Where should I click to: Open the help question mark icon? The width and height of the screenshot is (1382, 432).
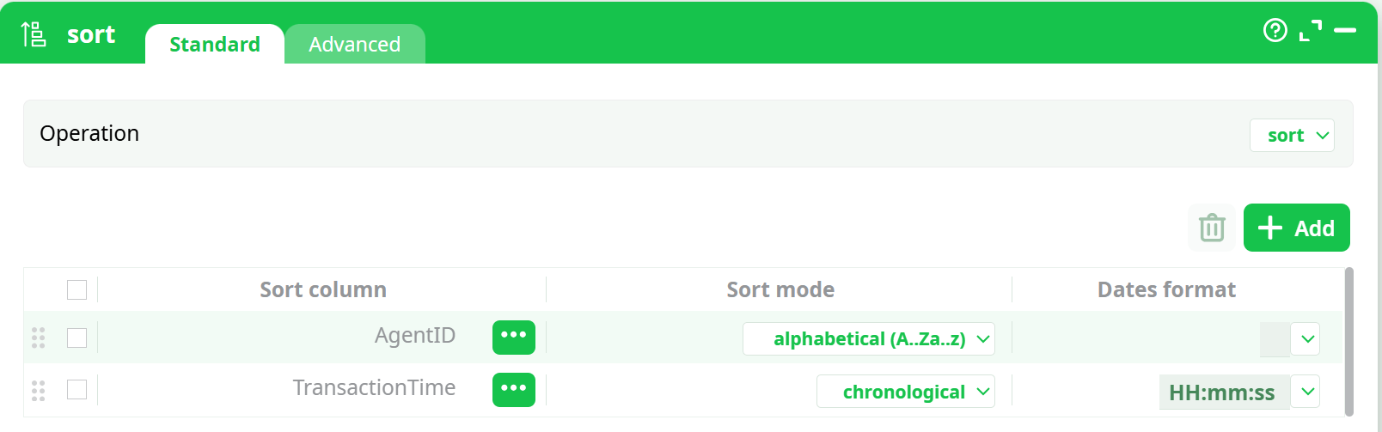coord(1275,31)
